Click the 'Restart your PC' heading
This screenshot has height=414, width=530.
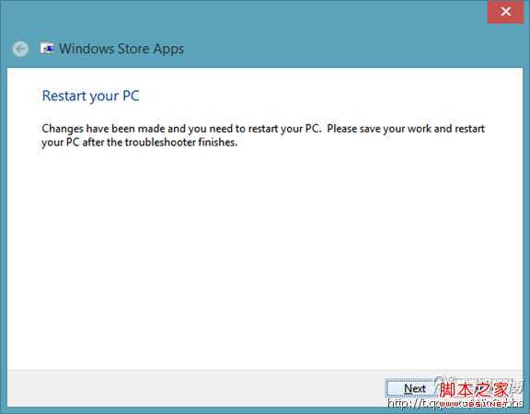pyautogui.click(x=90, y=96)
